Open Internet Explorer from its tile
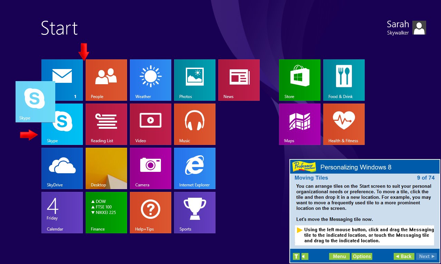Viewport: 441px width, 264px height. pyautogui.click(x=194, y=168)
